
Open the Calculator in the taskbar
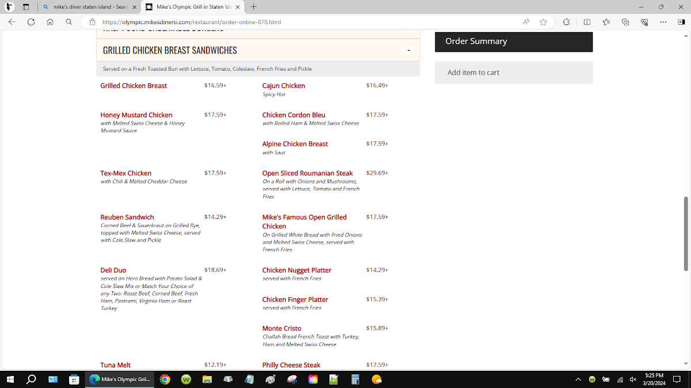click(x=355, y=379)
